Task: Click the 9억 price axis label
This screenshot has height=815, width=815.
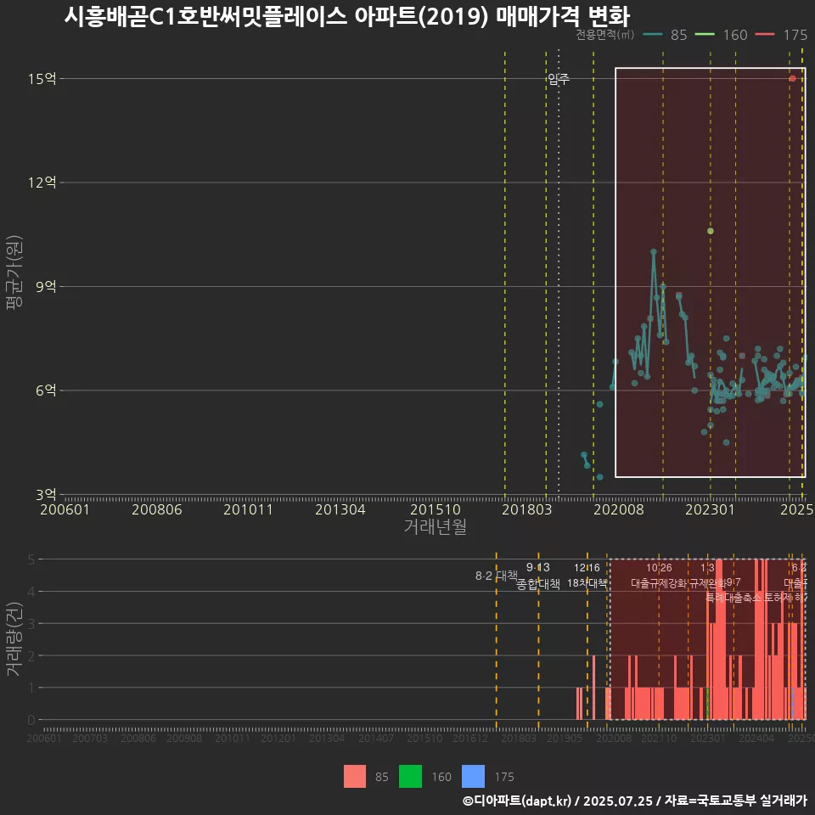Action: tap(46, 286)
